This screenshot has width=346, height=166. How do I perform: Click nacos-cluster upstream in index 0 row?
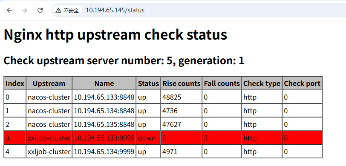coord(49,97)
